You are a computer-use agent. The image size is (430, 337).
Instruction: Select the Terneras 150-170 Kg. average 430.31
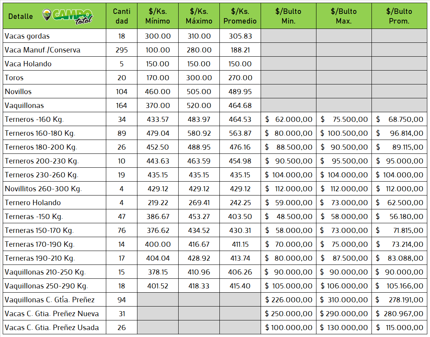tap(240, 231)
